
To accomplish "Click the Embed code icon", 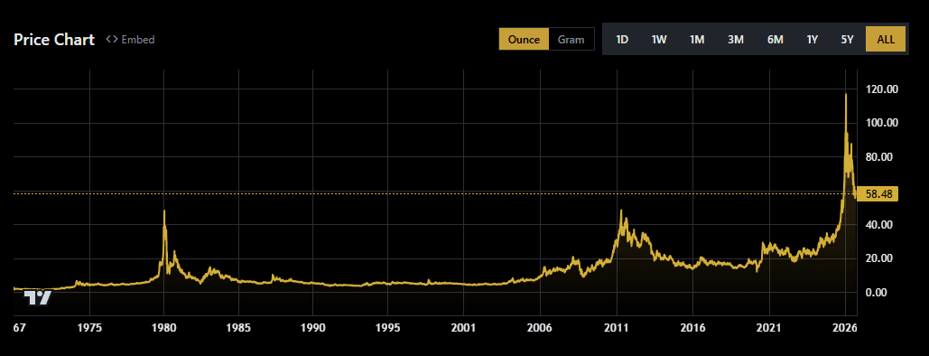I will point(111,40).
